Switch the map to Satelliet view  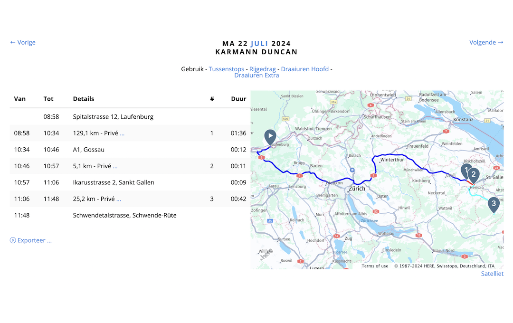pos(492,274)
